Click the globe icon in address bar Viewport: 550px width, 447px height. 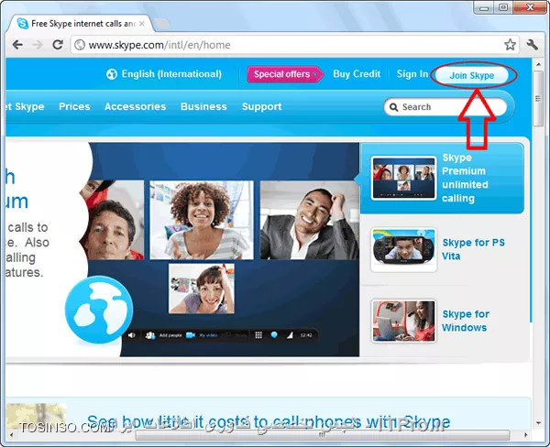[x=80, y=45]
